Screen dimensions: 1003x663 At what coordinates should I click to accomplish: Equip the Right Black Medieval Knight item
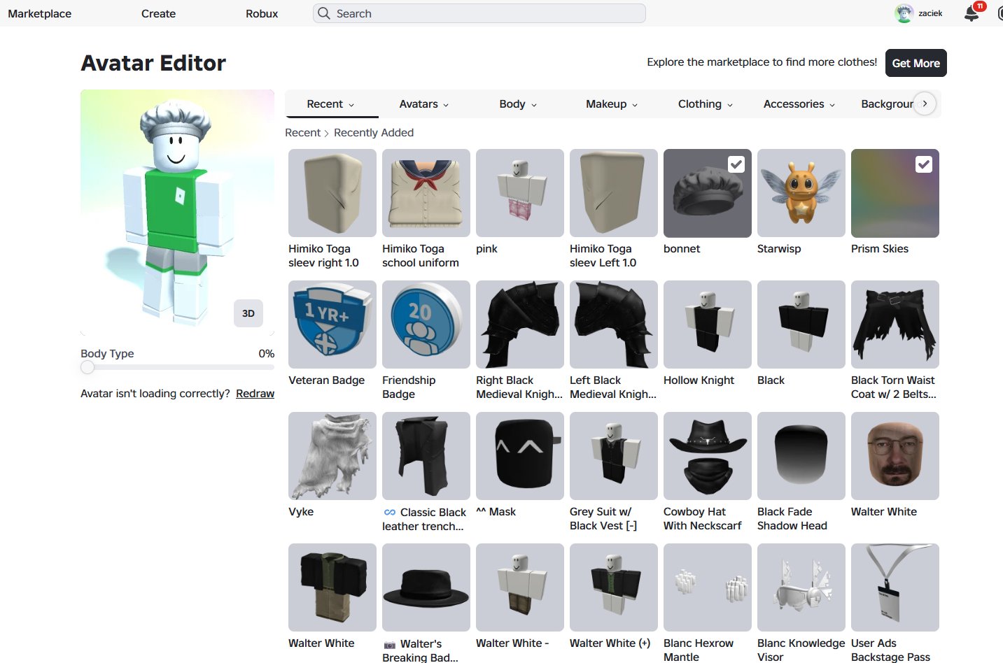click(x=520, y=325)
